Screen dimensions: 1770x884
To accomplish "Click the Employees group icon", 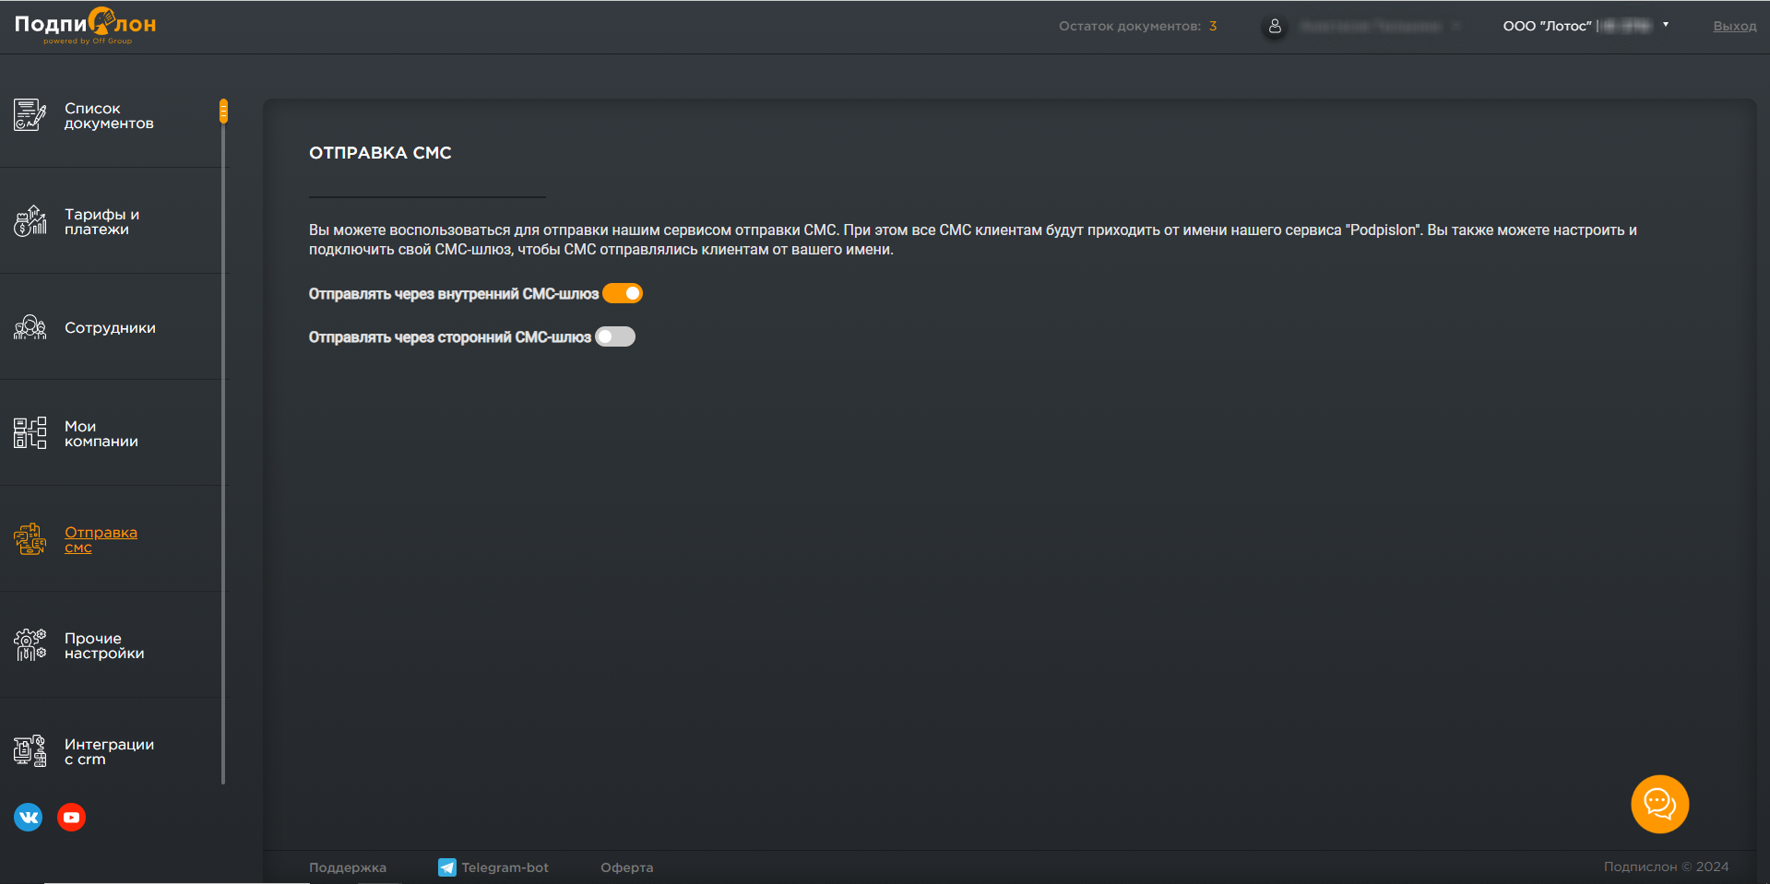I will (30, 327).
